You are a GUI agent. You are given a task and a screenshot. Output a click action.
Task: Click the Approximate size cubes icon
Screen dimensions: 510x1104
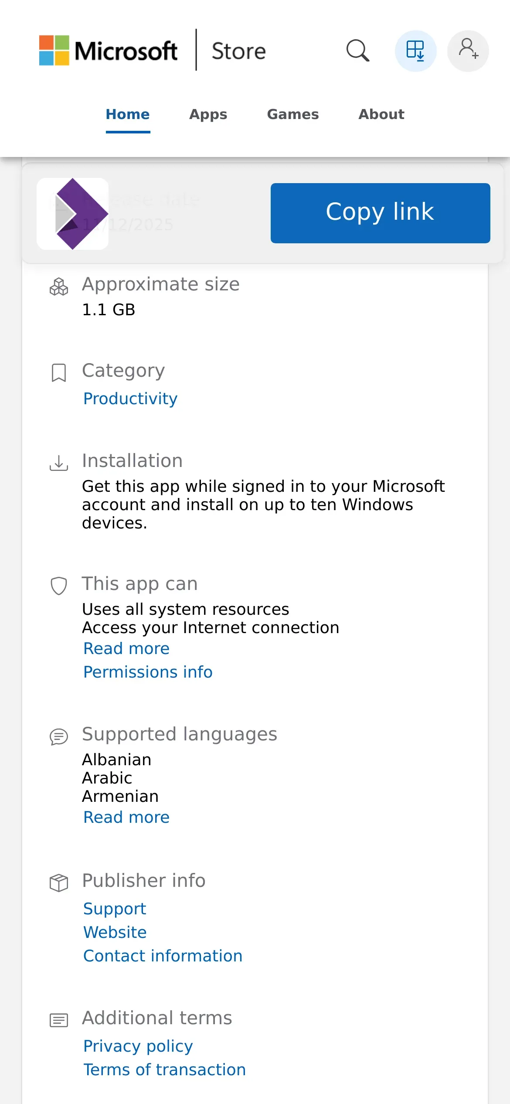pos(59,287)
